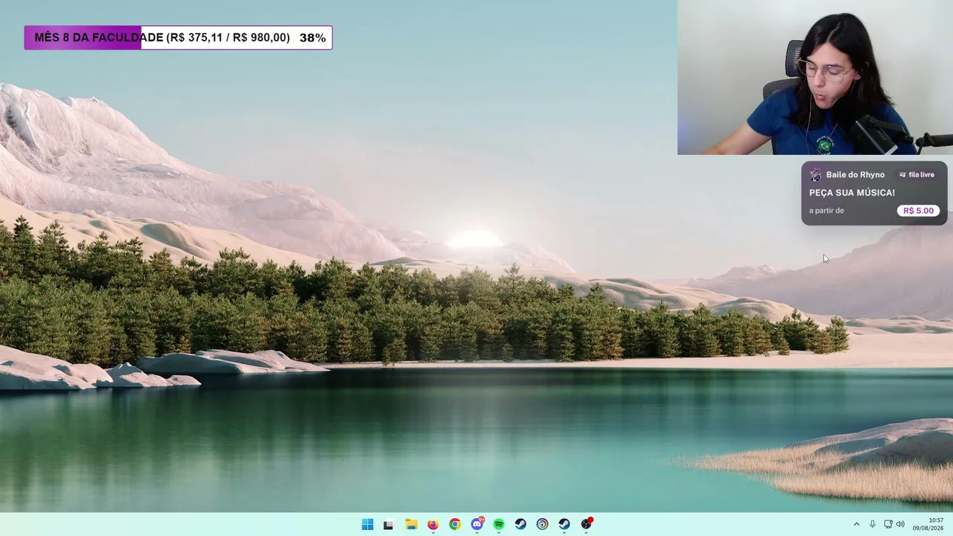953x536 pixels.
Task: Click the 38% label on the goal bar
Action: click(x=313, y=37)
